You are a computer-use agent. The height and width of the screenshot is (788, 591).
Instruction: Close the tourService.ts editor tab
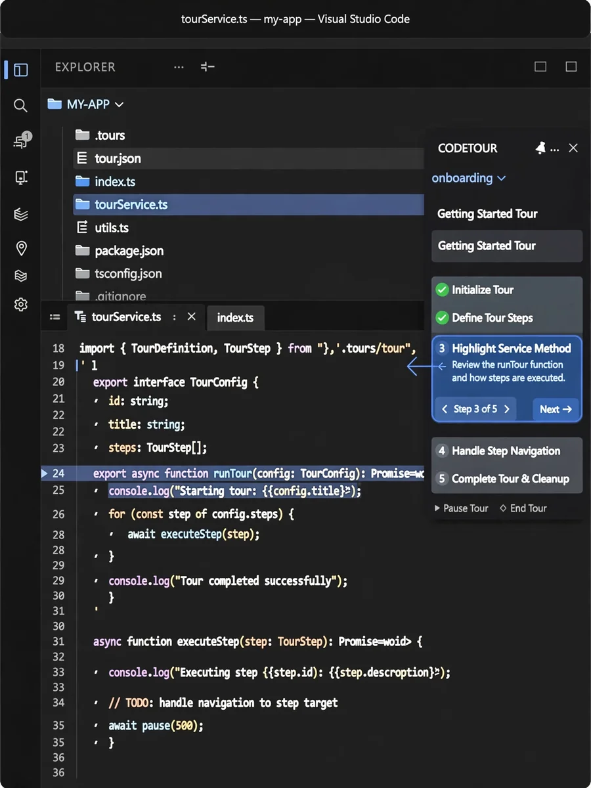(x=191, y=317)
